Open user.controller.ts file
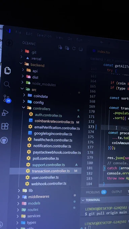The image size is (129, 229). pyautogui.click(x=45, y=177)
